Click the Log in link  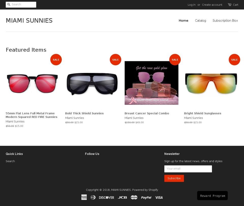click(x=192, y=5)
